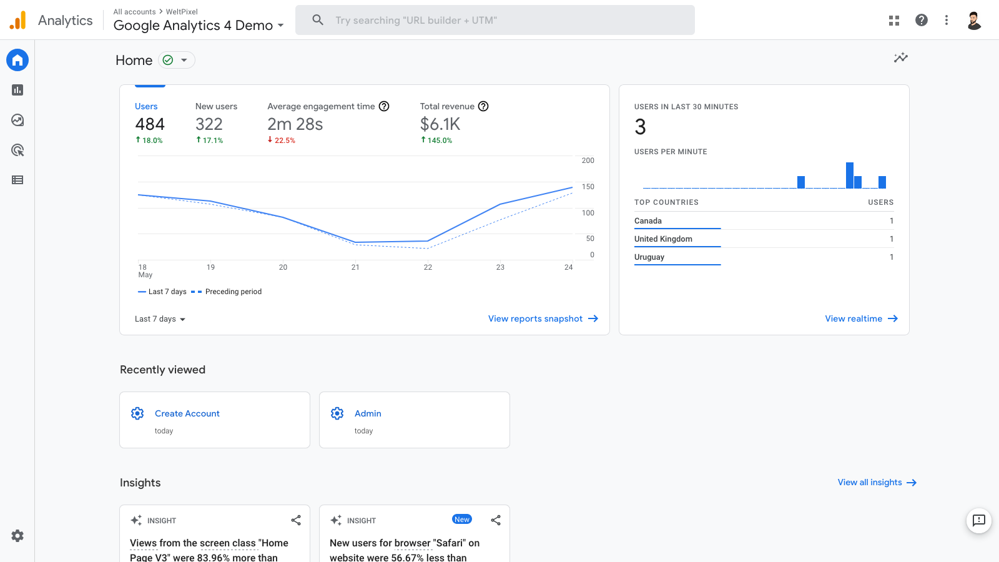
Task: Open the Configure table icon in the sidebar
Action: [x=17, y=180]
